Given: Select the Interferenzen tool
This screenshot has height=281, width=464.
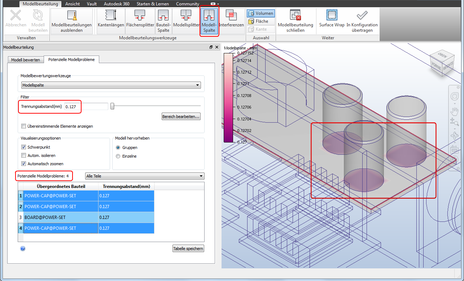Looking at the screenshot, I should tap(231, 21).
